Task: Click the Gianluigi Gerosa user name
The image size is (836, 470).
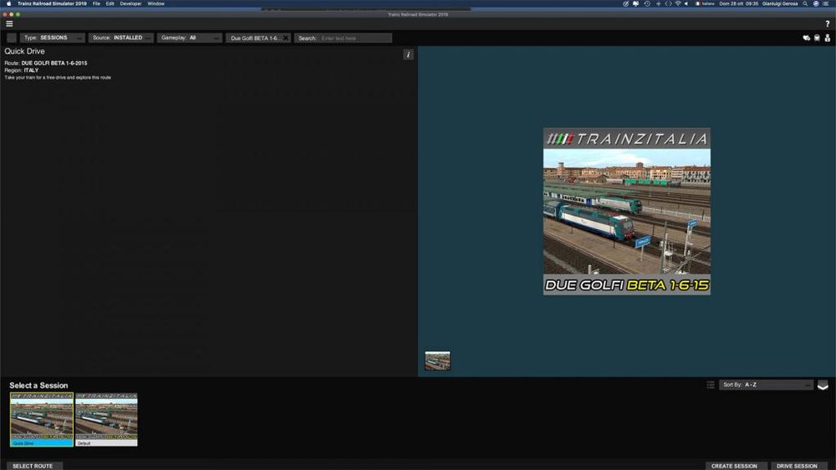Action: [779, 3]
